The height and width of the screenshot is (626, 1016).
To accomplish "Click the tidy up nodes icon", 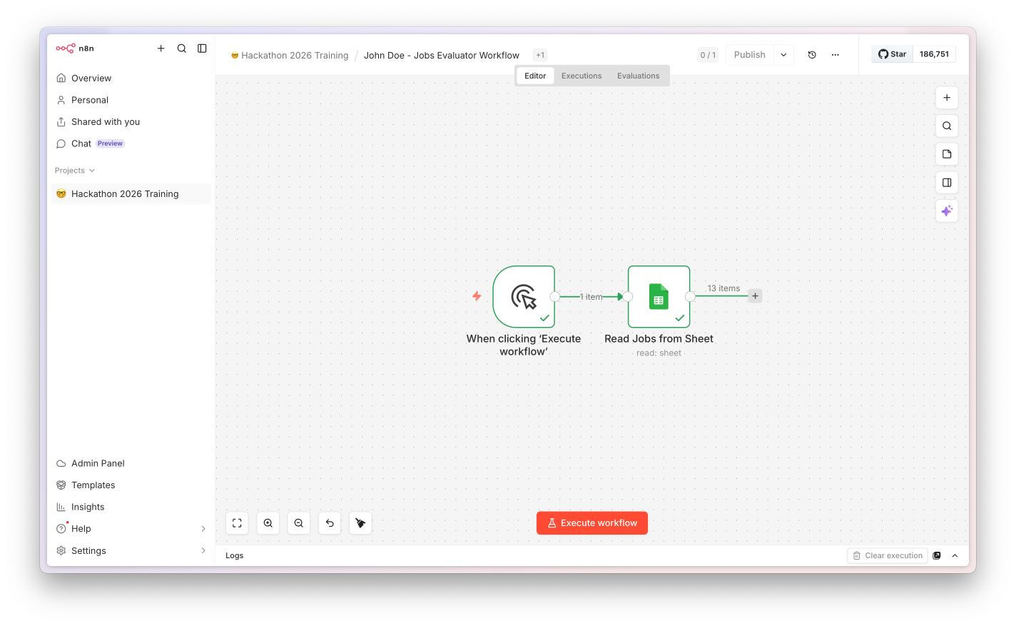I will (360, 523).
